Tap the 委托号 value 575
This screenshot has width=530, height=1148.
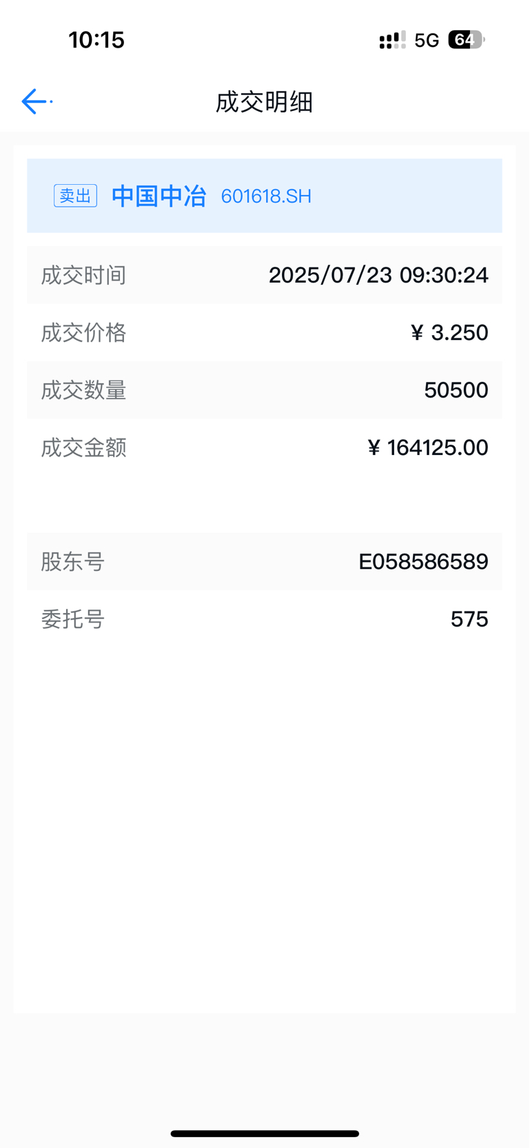469,619
